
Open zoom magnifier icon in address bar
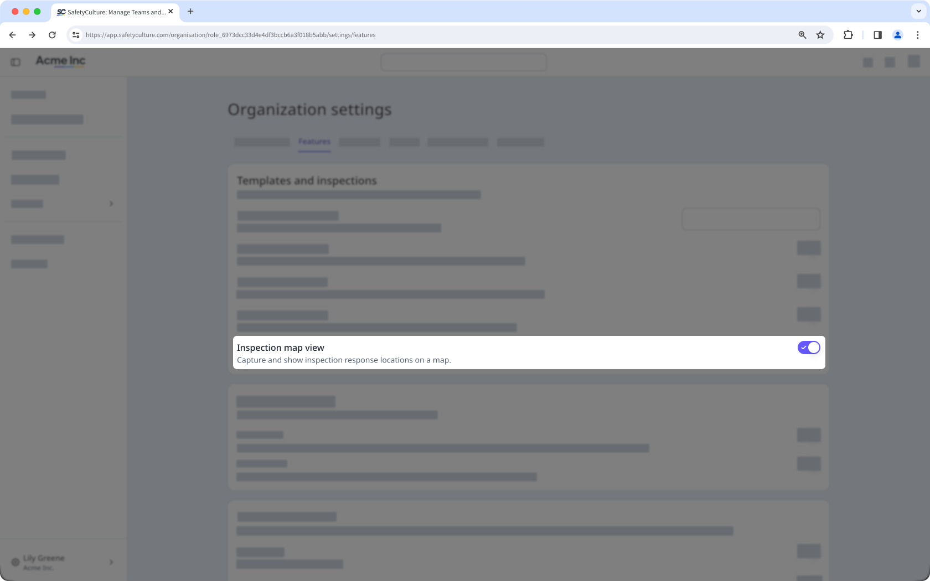click(802, 35)
